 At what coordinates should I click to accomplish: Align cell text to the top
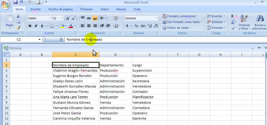(83, 18)
